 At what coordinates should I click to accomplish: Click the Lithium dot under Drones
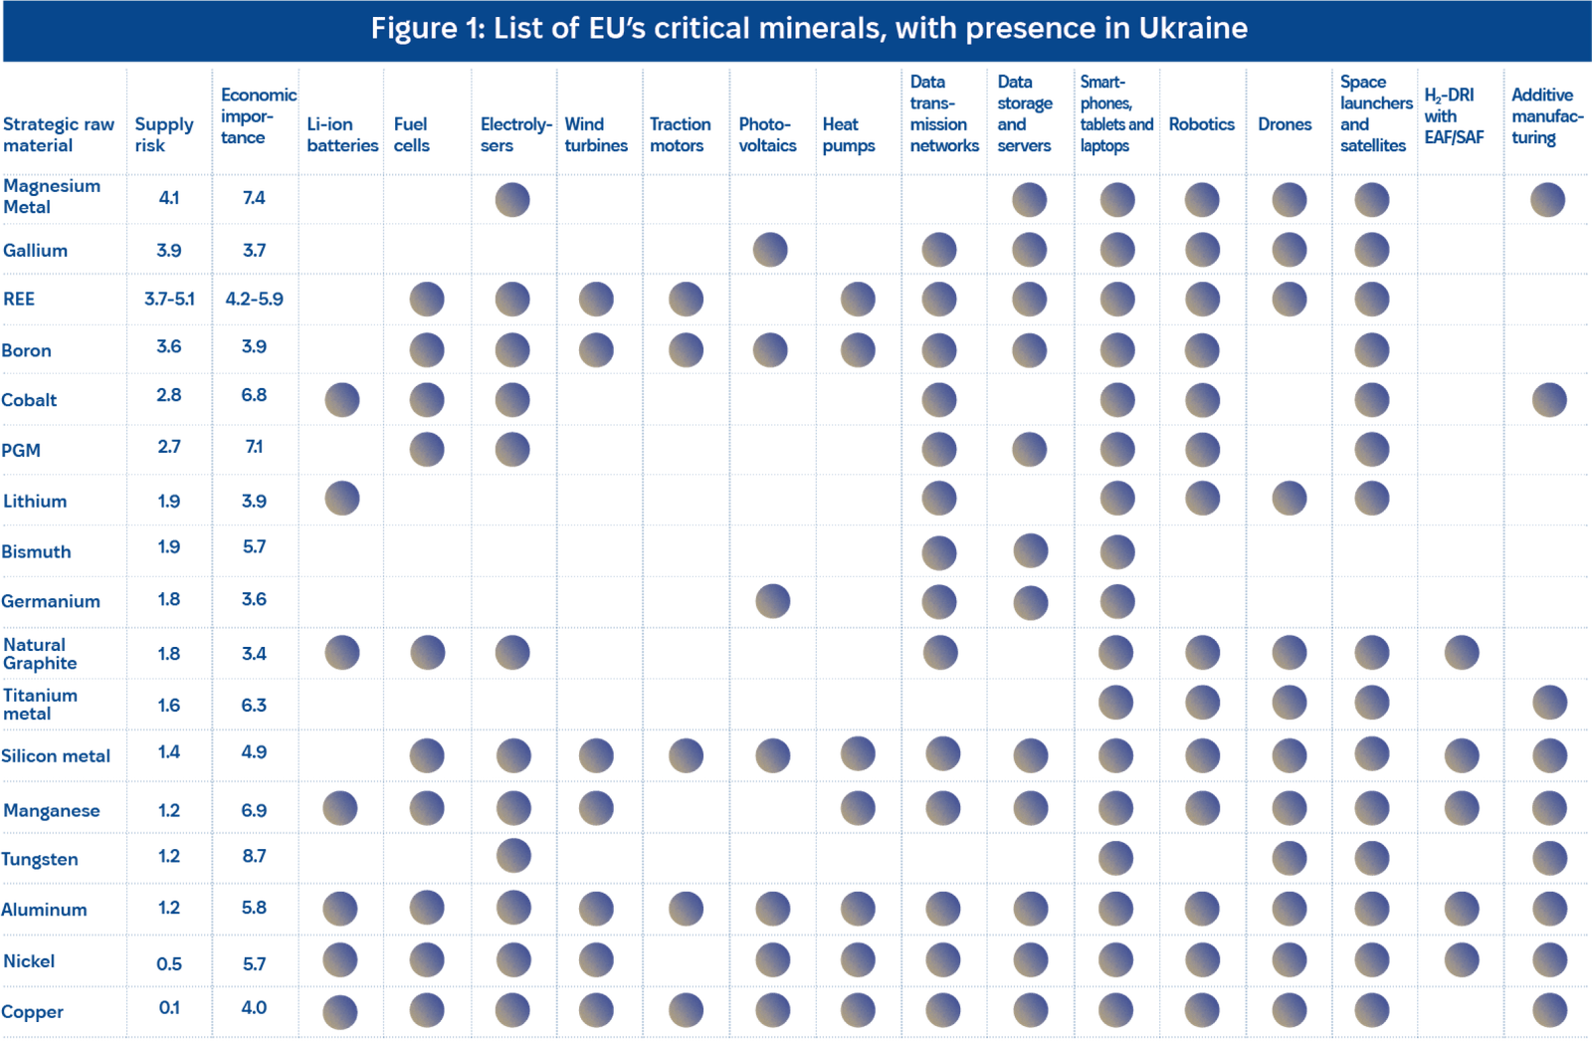coord(1290,498)
